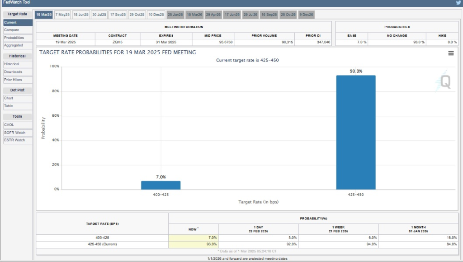Open the Prior Hikes page

[17, 80]
